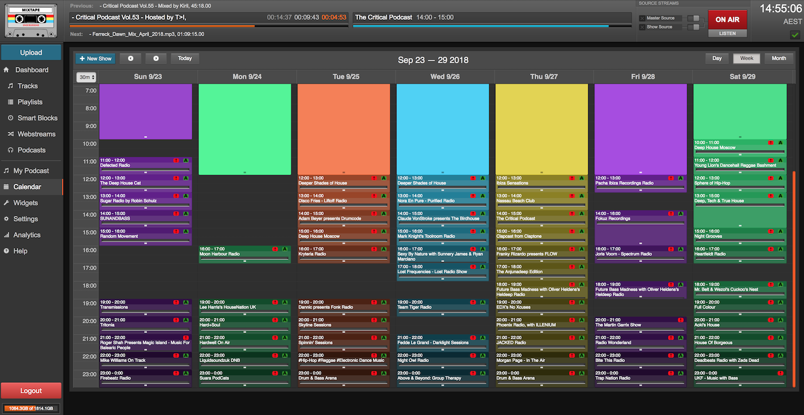Click The Anjunadeep Edition show on Thursday
This screenshot has width=804, height=415.
[x=542, y=272]
